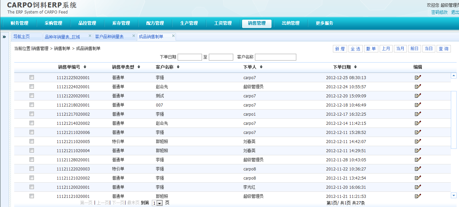Click the 新增 button
Image resolution: width=459 pixels, height=207 pixels.
[x=340, y=49]
